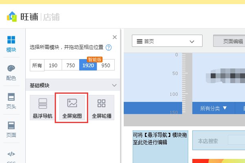Choose the 全屏宽图 module
This screenshot has width=245, height=163.
72,108
